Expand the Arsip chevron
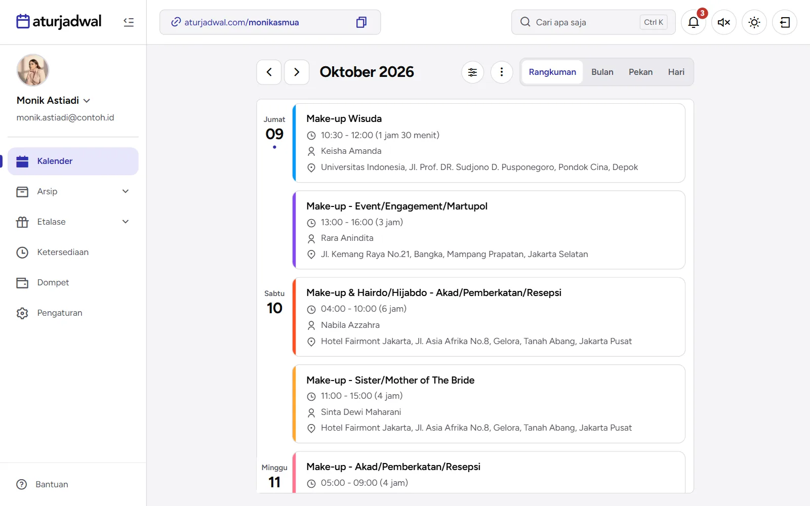 click(126, 191)
